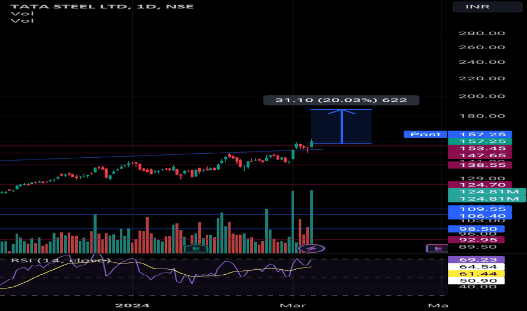Click the green 157.25 last price tag
Viewport: 527px width, 311px height.
point(480,141)
